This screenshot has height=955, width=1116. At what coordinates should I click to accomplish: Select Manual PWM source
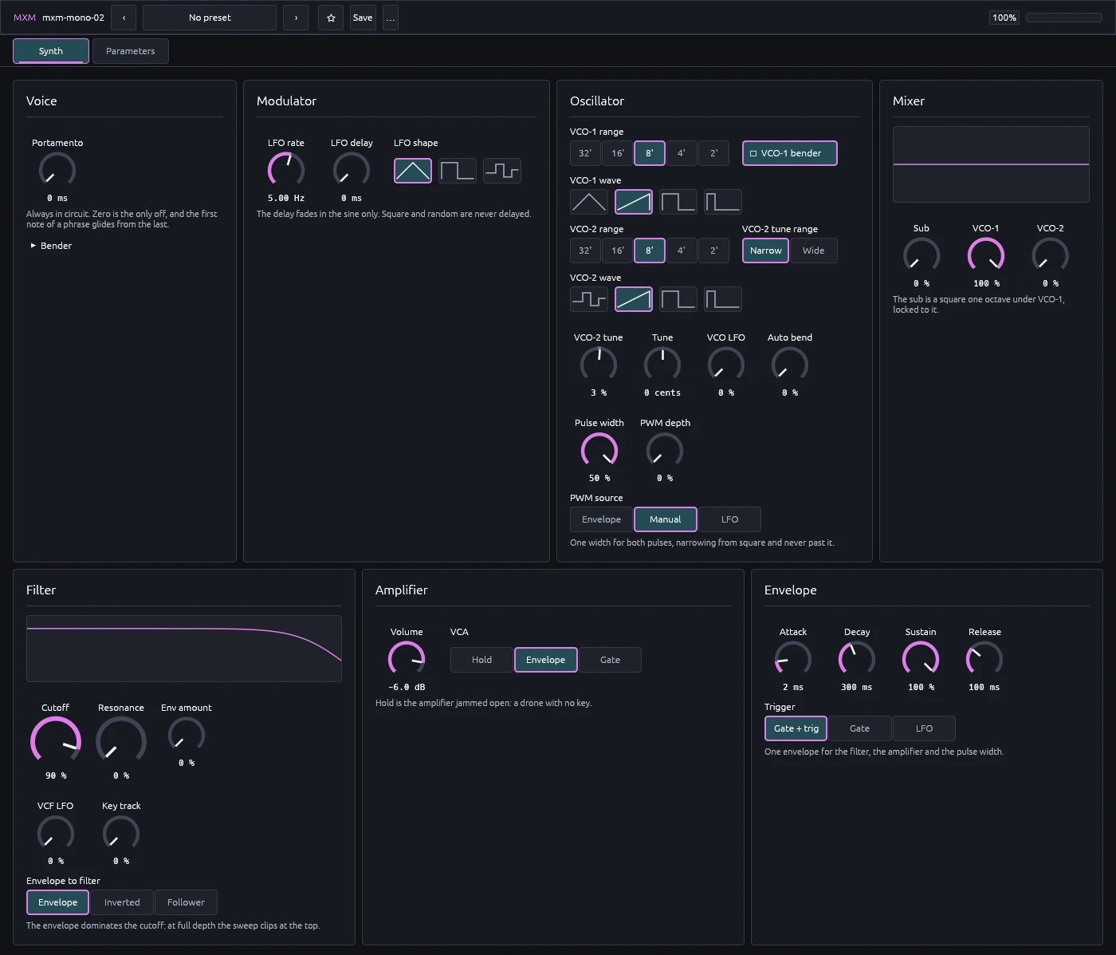pyautogui.click(x=666, y=519)
